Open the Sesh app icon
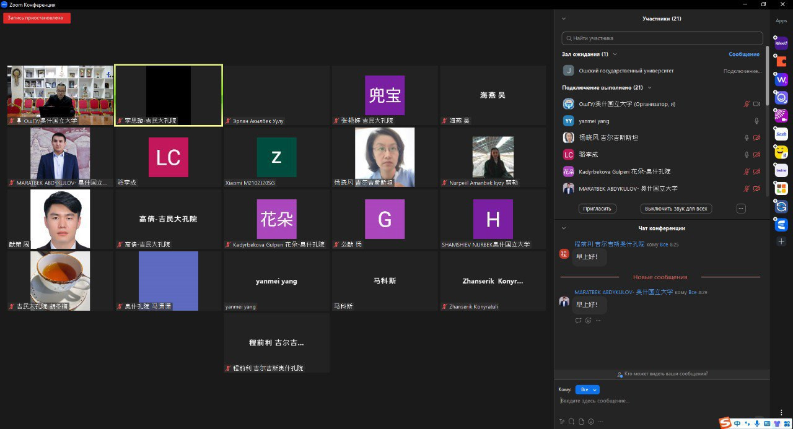 781,134
